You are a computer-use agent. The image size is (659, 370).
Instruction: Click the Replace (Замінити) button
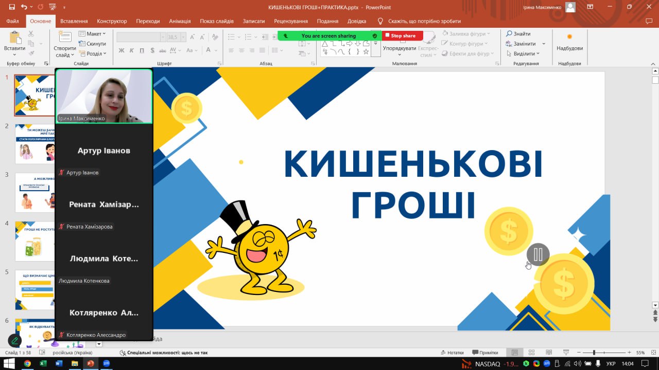pyautogui.click(x=521, y=44)
